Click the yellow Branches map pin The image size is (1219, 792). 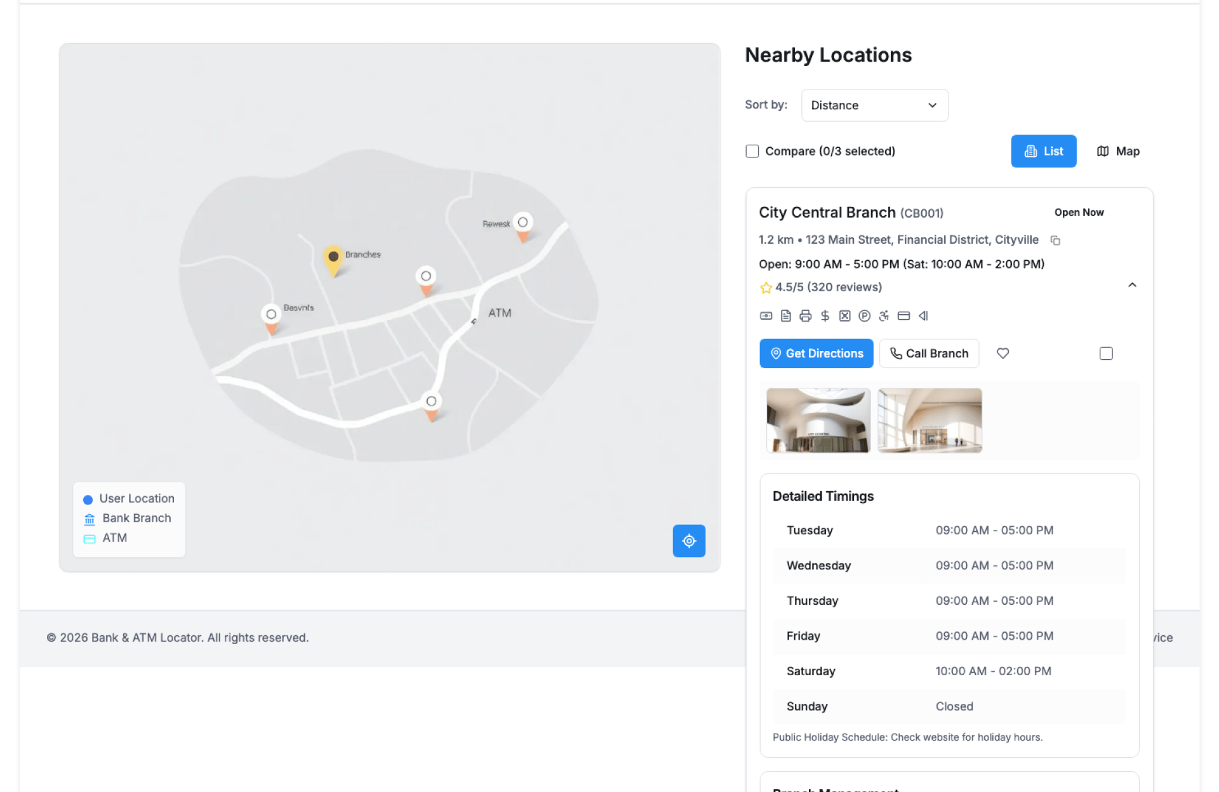[x=333, y=259]
